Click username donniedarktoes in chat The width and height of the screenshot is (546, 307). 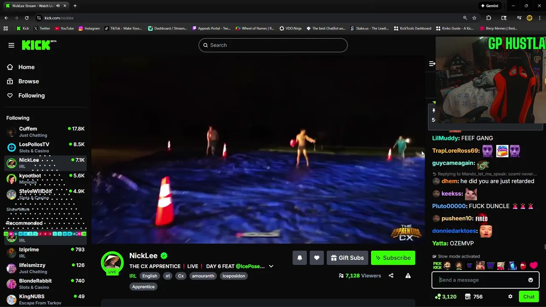coord(454,231)
